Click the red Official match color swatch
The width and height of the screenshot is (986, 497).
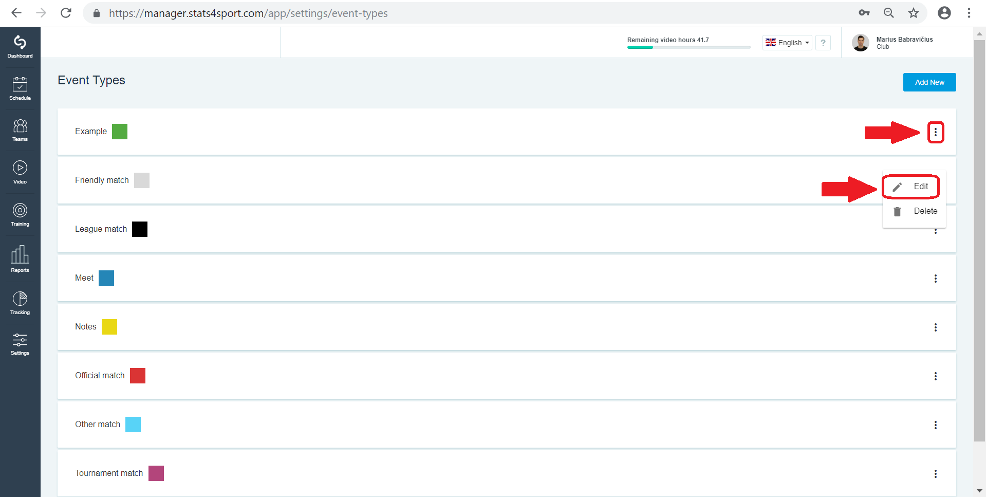pos(138,376)
